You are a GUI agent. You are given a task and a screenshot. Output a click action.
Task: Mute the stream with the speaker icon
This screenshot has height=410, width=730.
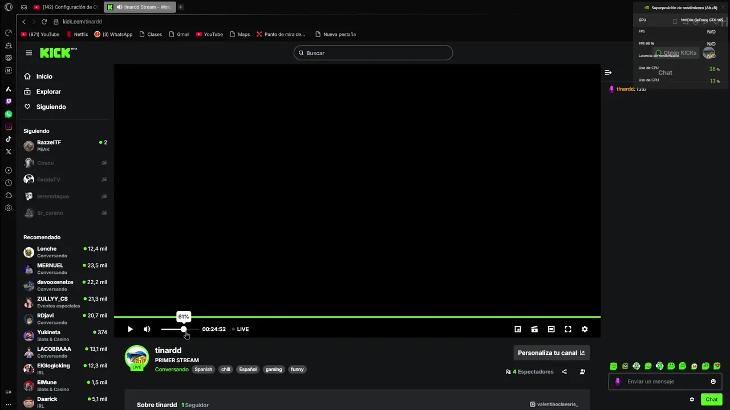click(x=147, y=329)
